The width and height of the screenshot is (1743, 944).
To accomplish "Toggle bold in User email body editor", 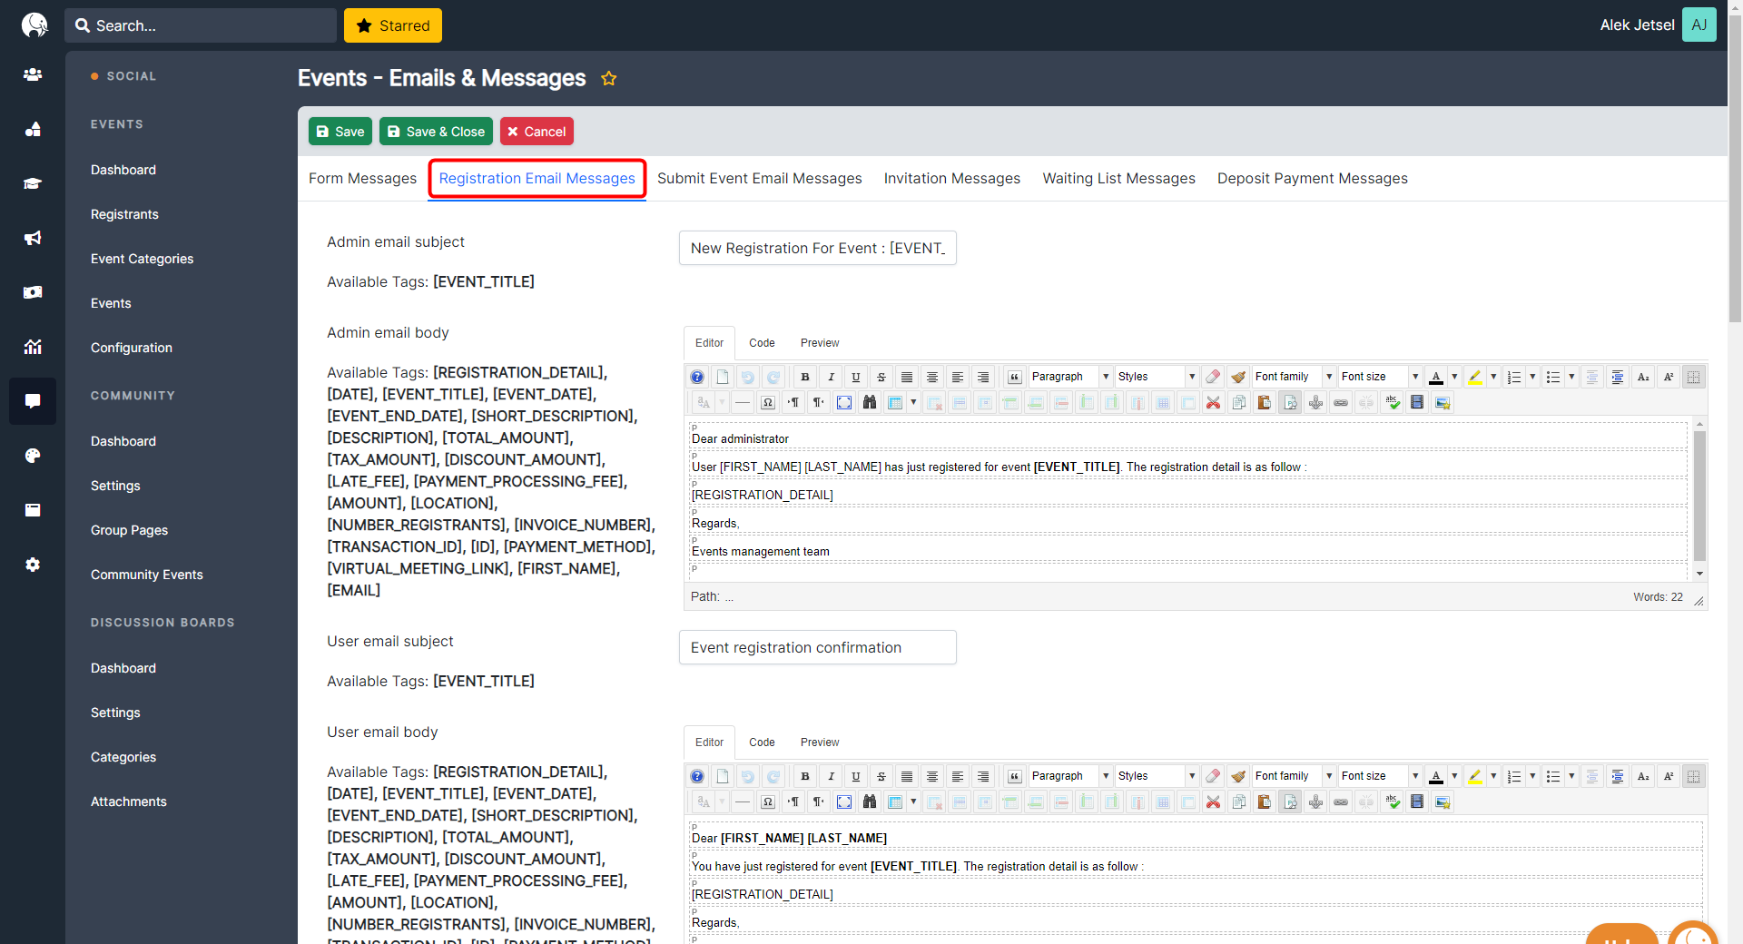I will pyautogui.click(x=805, y=776).
